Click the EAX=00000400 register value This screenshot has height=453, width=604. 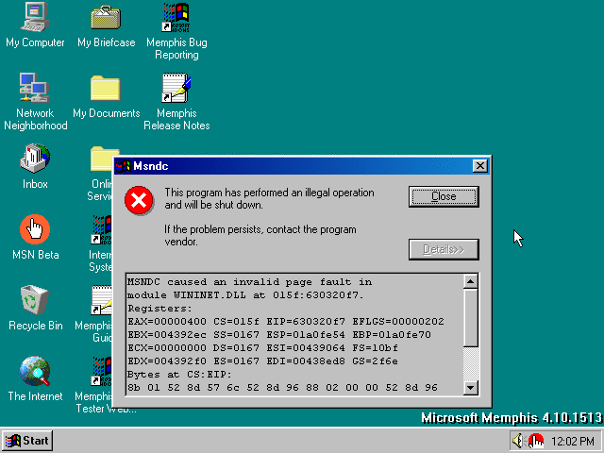(x=167, y=322)
